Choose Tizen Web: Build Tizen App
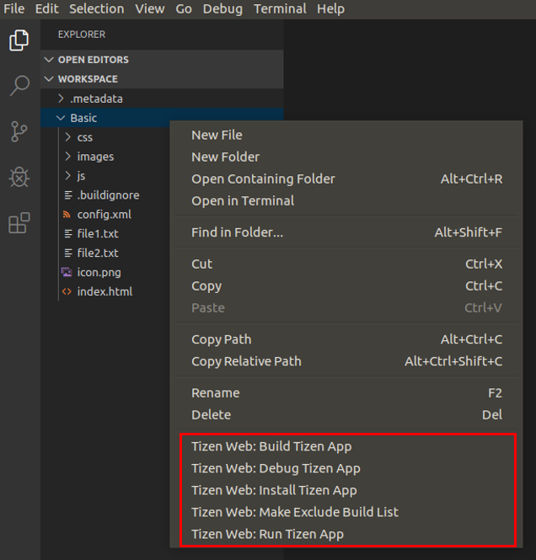Viewport: 536px width, 560px height. coord(271,446)
